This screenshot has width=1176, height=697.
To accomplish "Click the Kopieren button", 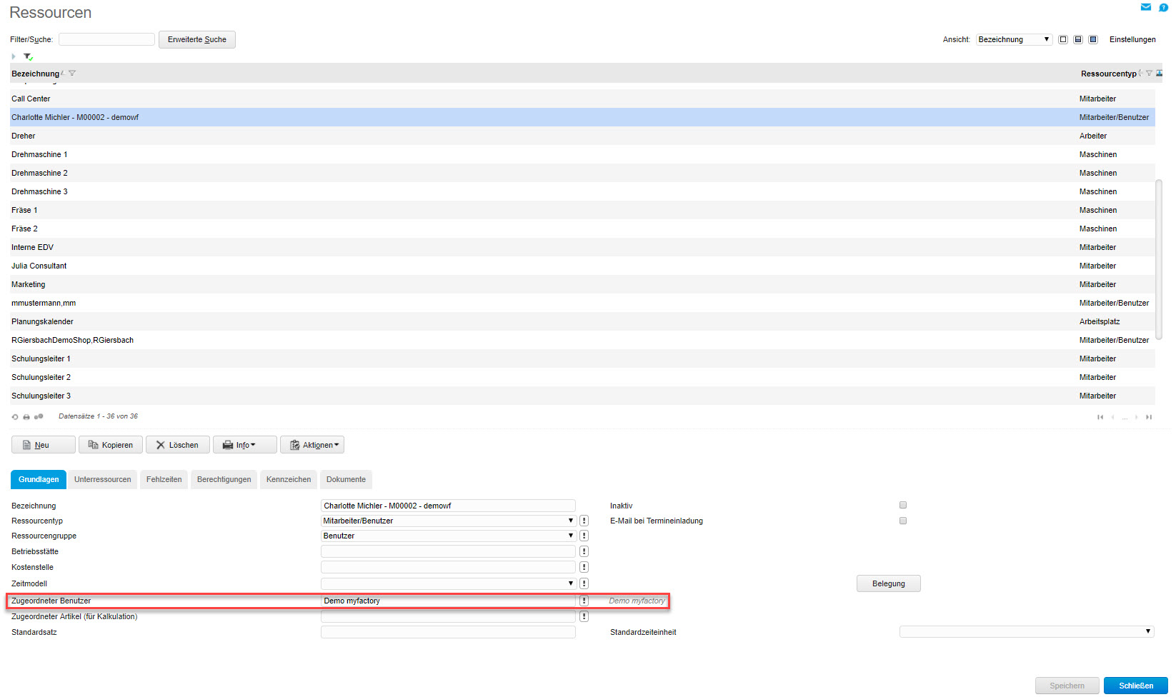I will pyautogui.click(x=111, y=445).
